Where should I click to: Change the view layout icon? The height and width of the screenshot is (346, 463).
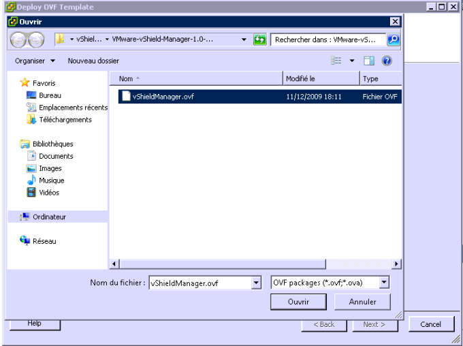[336, 61]
